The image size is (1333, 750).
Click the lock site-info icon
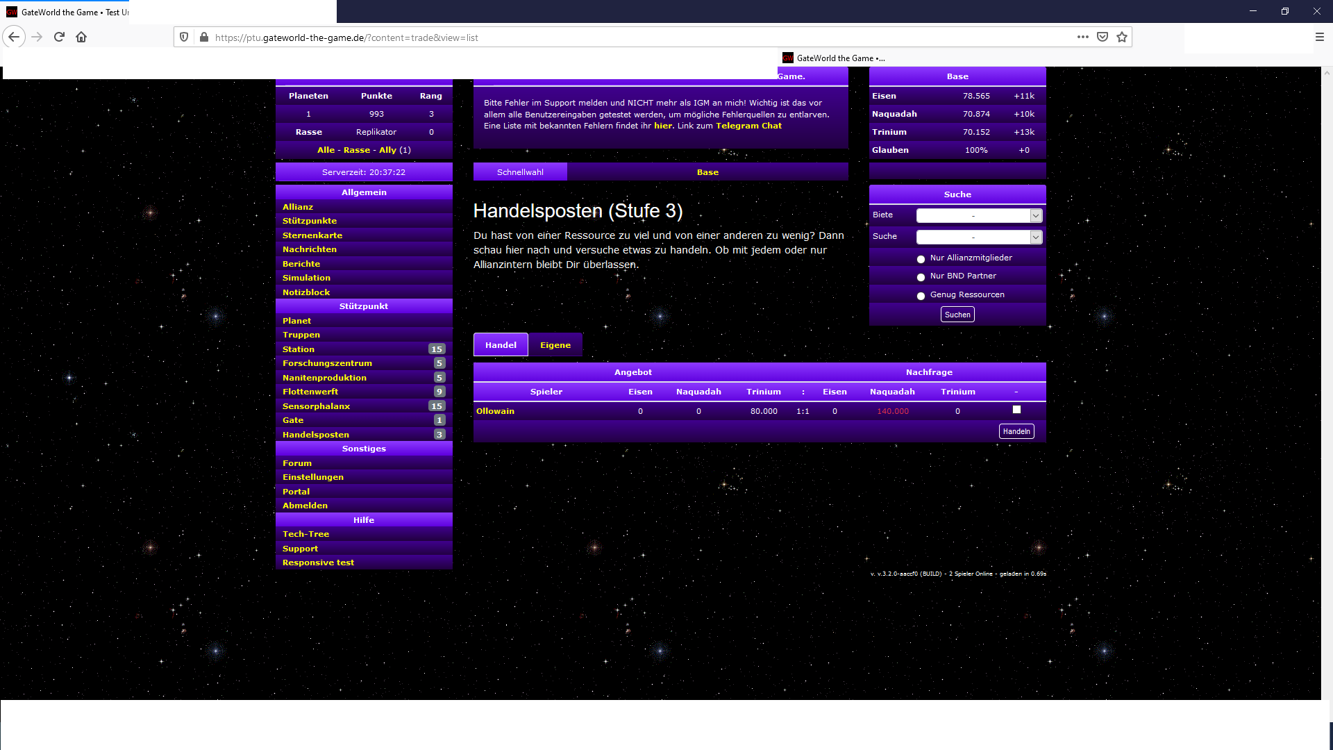pyautogui.click(x=203, y=37)
